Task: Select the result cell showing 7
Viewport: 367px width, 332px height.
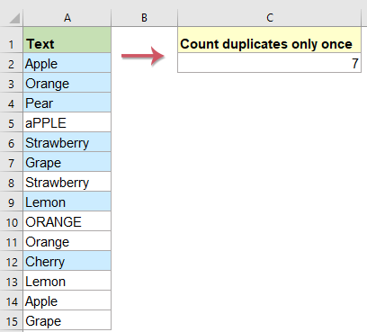Action: [x=270, y=63]
